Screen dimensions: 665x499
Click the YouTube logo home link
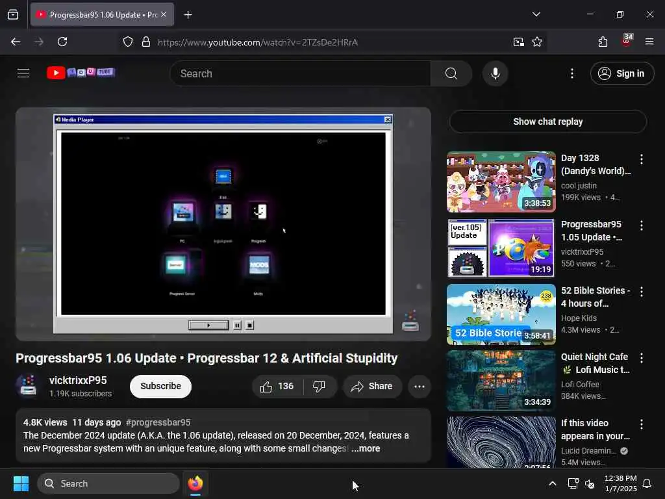point(81,73)
